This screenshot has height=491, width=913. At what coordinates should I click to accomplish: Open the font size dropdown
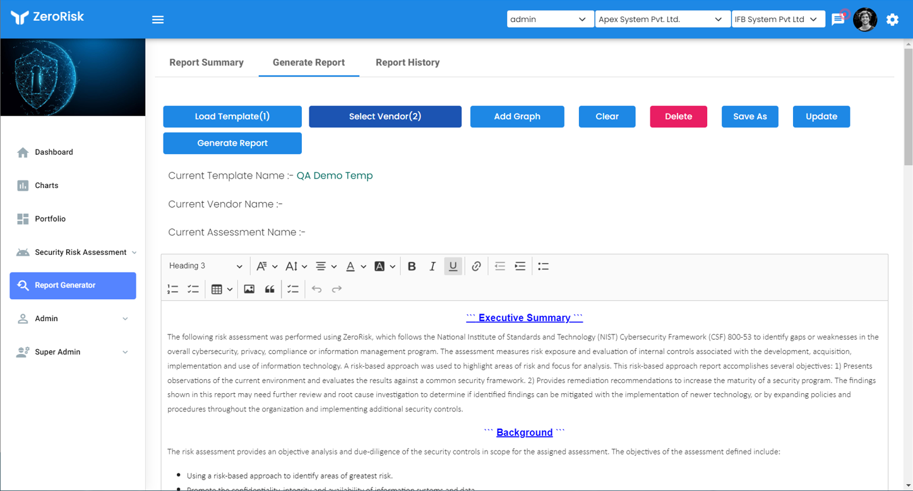[296, 266]
